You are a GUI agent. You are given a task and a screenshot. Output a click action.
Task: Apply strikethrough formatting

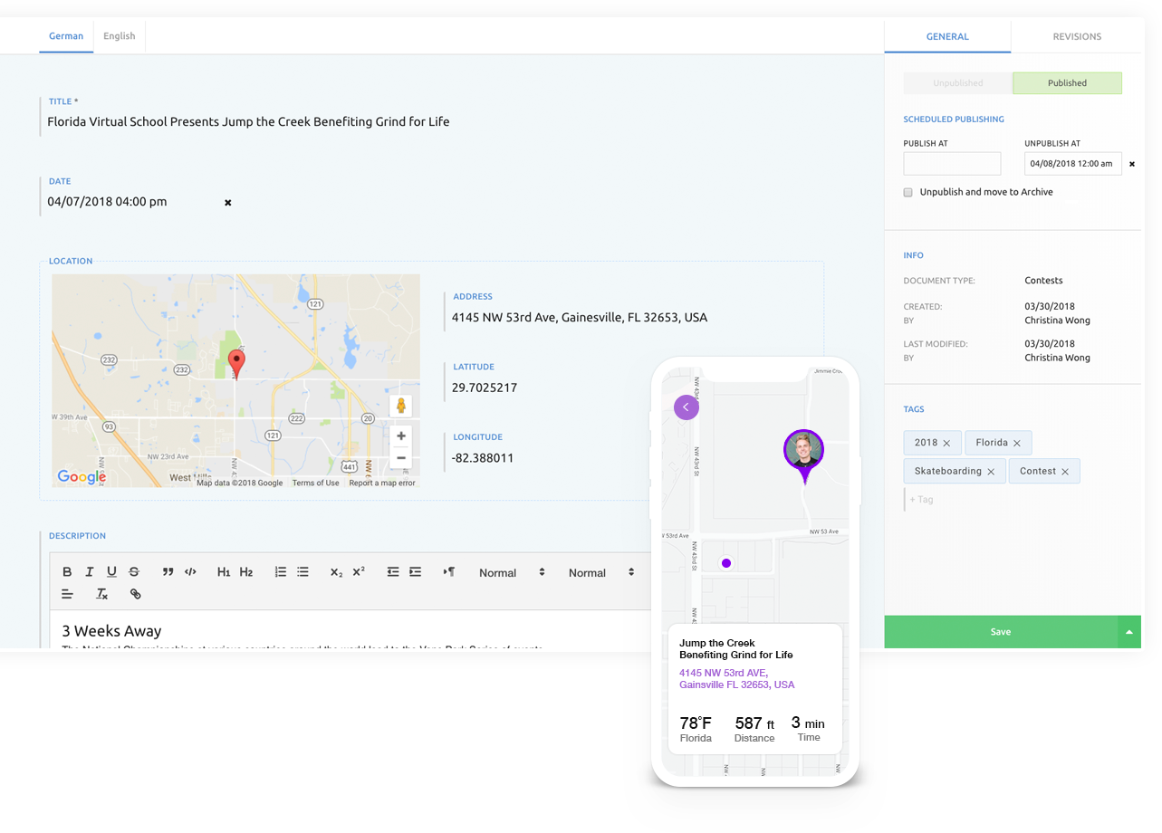[x=134, y=572]
